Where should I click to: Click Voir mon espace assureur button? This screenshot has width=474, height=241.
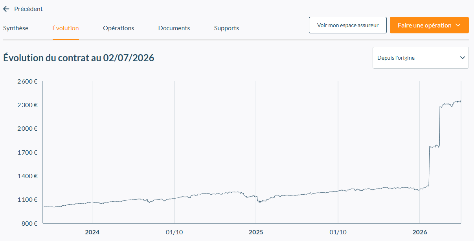tap(348, 25)
